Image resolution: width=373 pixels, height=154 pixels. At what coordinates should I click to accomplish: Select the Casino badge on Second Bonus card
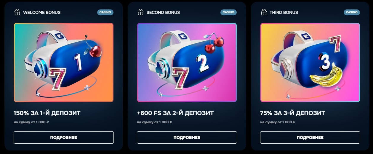(228, 12)
